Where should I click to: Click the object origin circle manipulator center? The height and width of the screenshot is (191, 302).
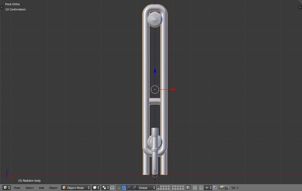tap(155, 90)
